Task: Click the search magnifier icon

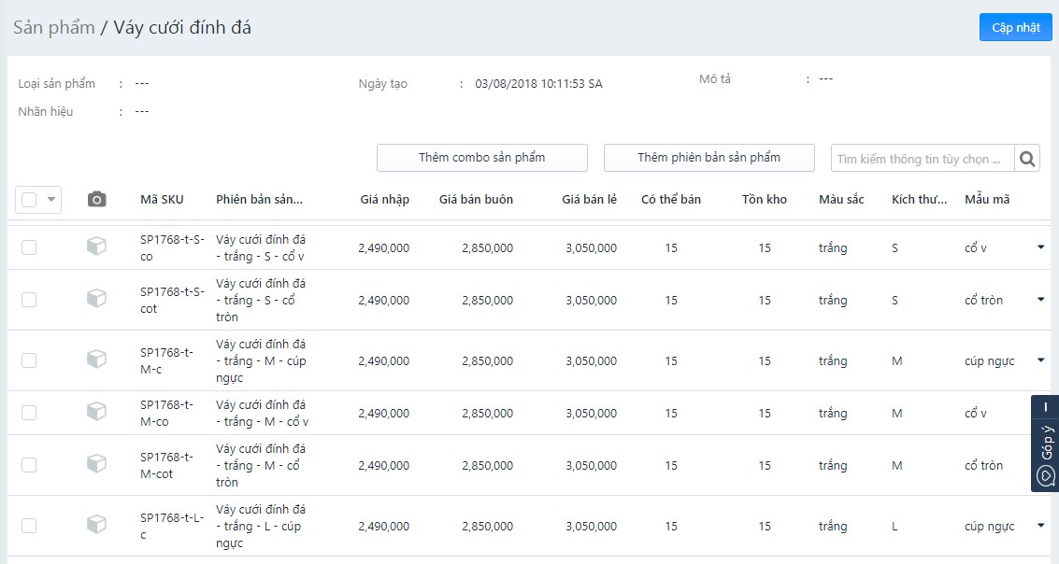Action: pos(1027,159)
